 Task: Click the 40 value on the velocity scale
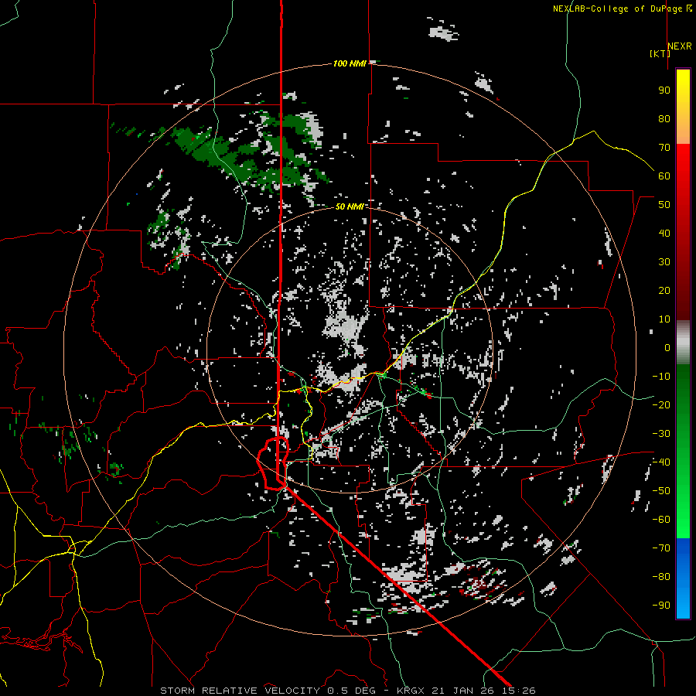664,233
